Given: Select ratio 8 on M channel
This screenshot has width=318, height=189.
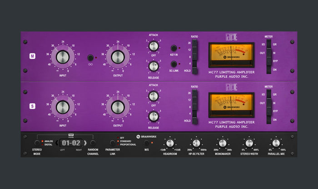Looking at the screenshot, I should coord(194,57).
